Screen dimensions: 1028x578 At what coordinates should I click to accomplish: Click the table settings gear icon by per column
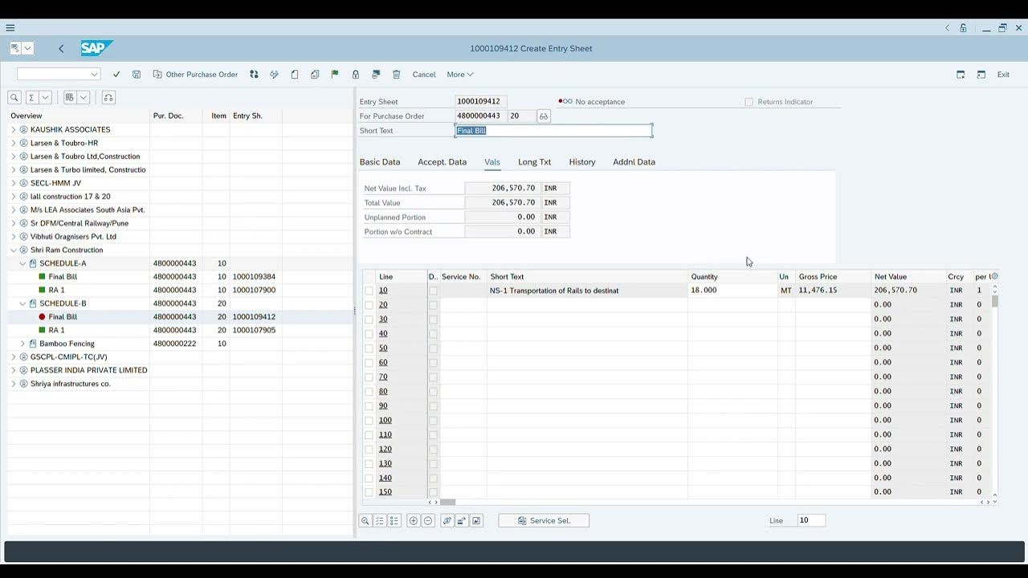(995, 276)
